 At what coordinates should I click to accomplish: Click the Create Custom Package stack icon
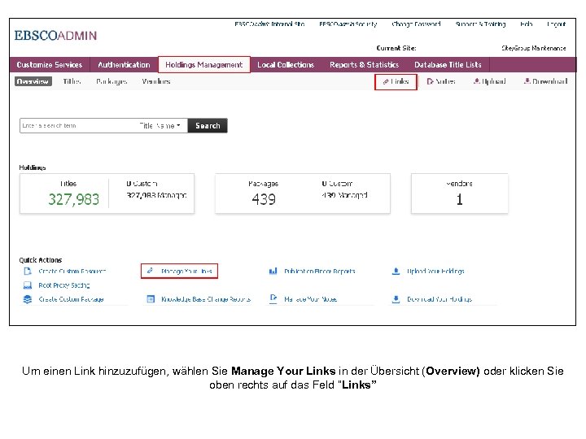[28, 299]
